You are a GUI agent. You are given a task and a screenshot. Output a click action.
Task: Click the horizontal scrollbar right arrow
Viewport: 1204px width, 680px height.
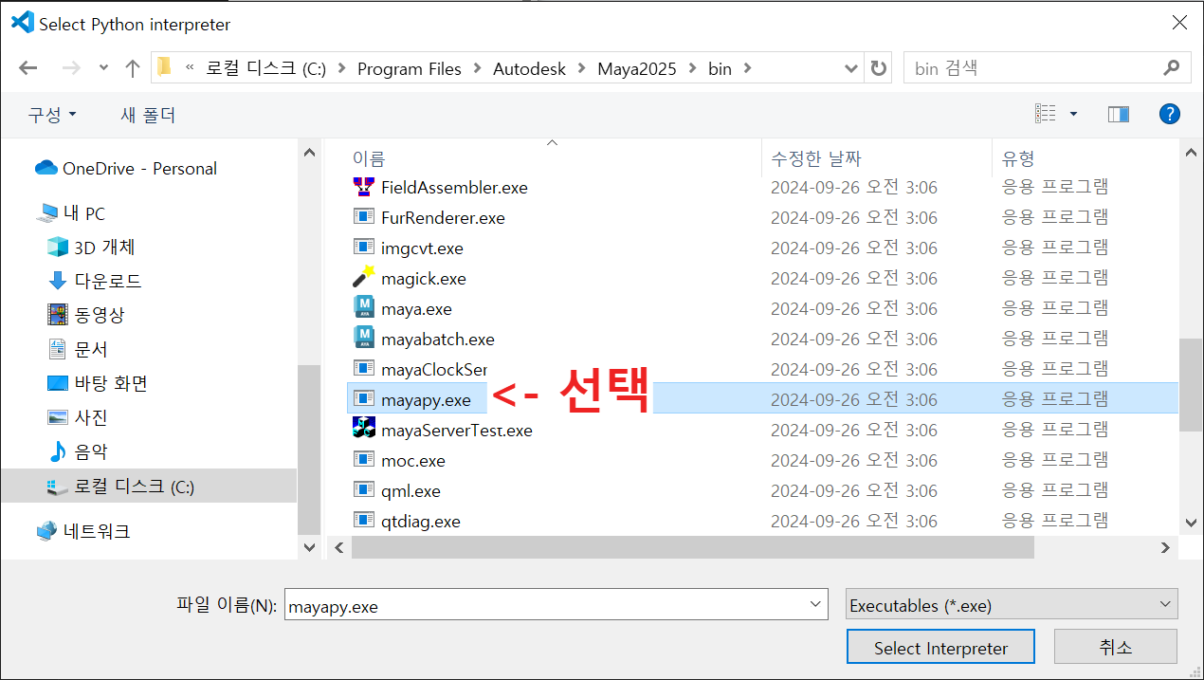[x=1165, y=547]
